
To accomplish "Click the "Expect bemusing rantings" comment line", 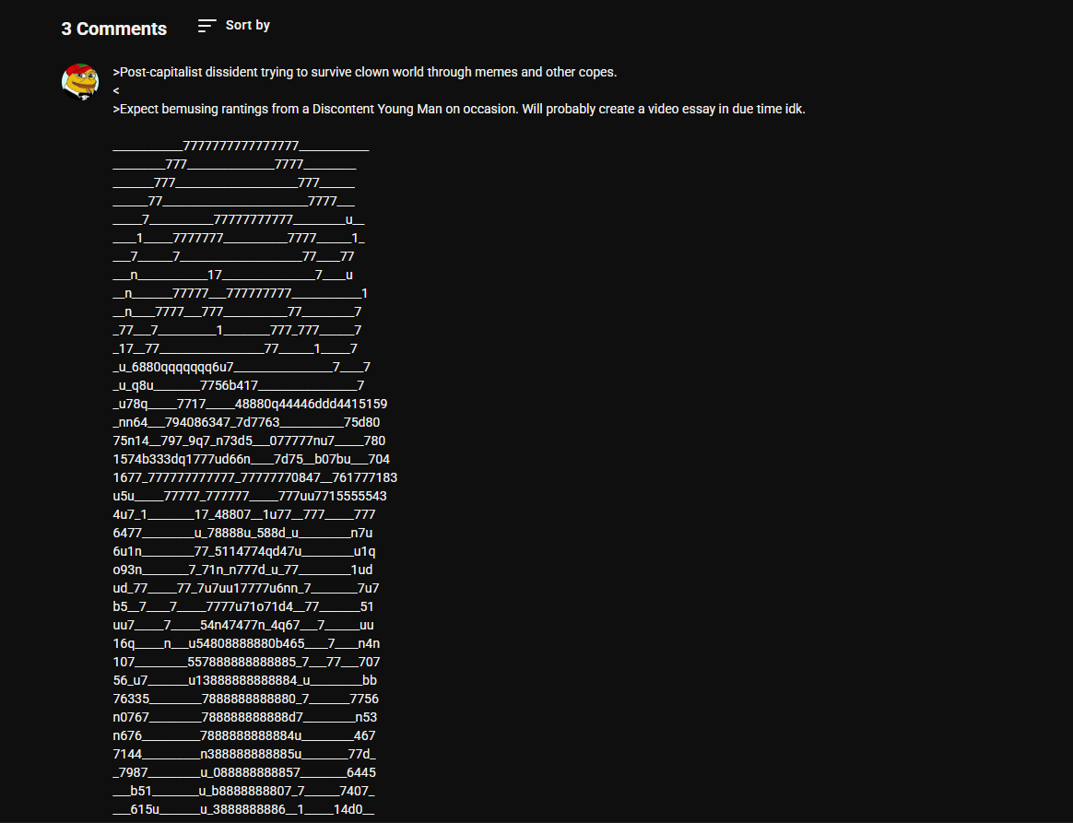I will click(x=459, y=109).
